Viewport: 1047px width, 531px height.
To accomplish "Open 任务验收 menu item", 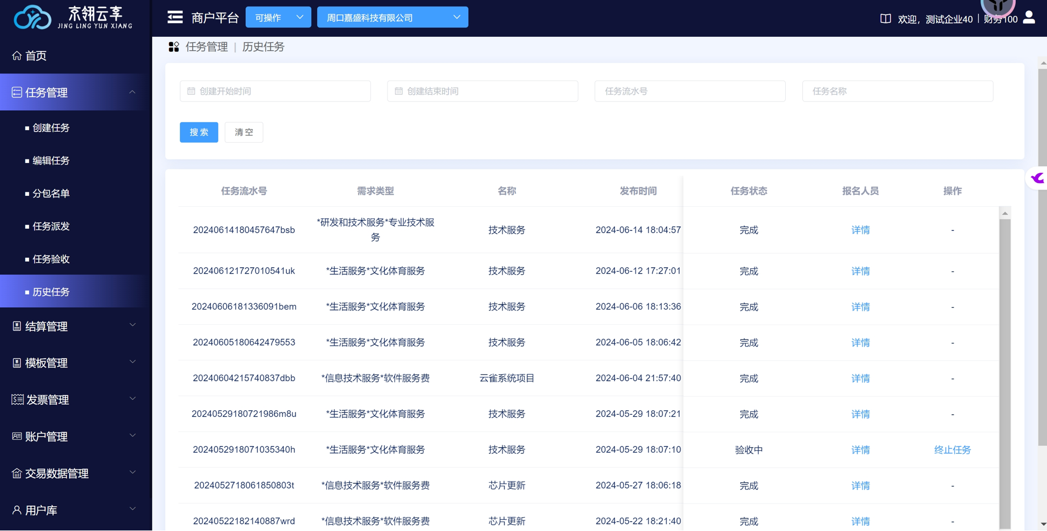I will [x=51, y=259].
